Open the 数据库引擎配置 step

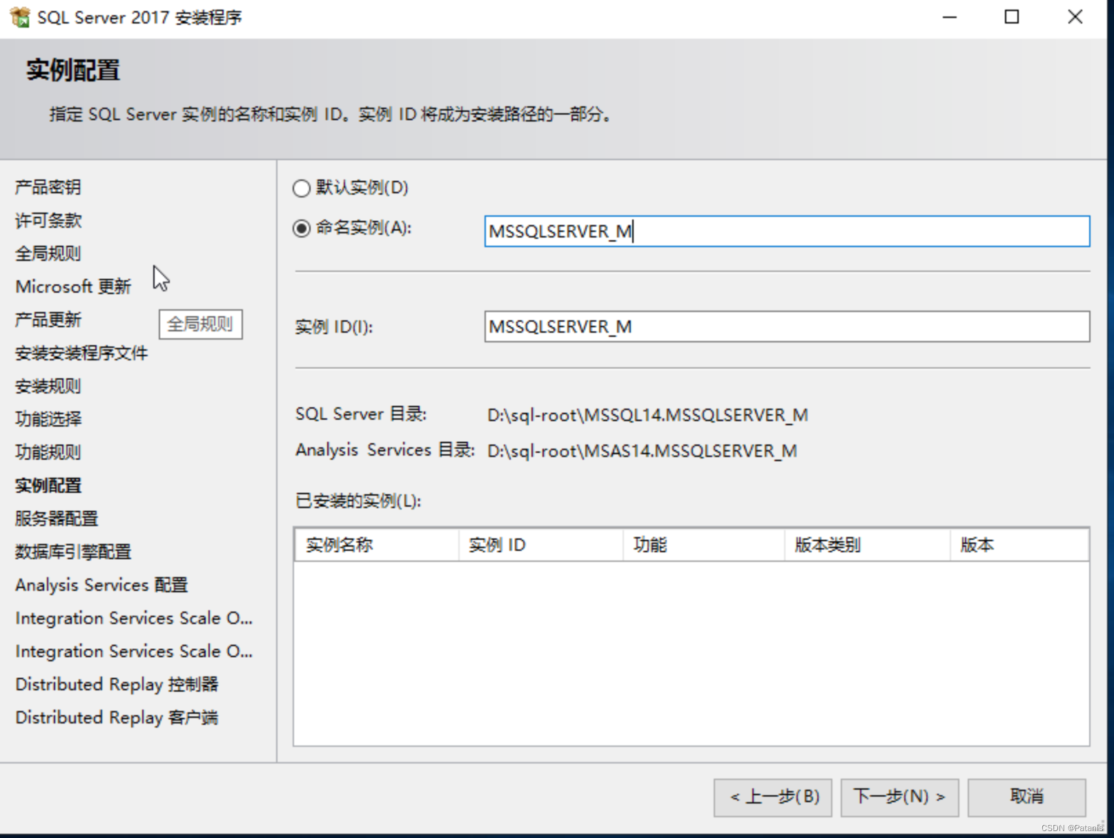(x=73, y=552)
